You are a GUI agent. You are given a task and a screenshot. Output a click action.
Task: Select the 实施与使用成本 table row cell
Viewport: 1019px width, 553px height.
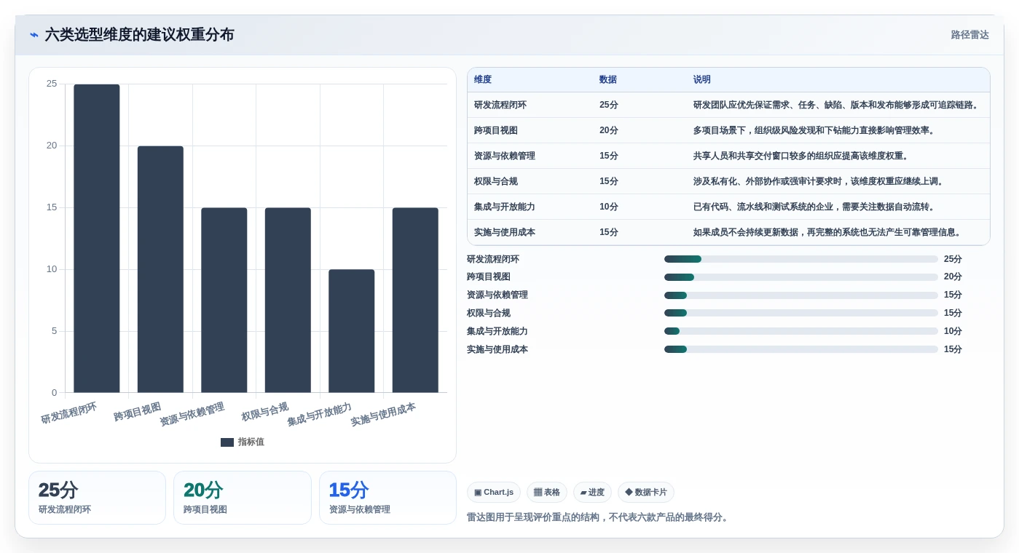505,233
